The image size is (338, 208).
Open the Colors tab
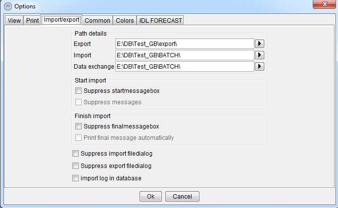pos(125,20)
